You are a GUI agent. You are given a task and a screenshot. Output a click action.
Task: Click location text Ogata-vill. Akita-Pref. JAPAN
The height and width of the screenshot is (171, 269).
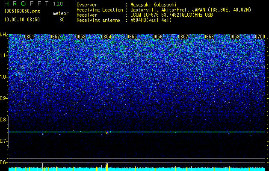(x=168, y=10)
